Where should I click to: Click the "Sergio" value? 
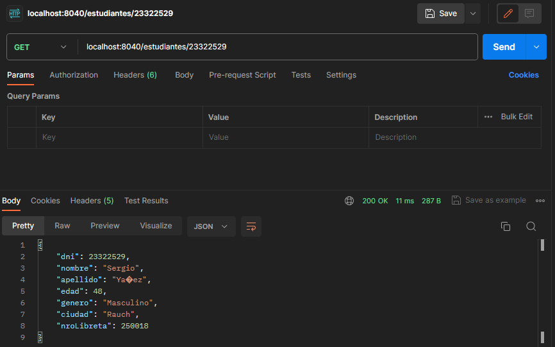(121, 268)
